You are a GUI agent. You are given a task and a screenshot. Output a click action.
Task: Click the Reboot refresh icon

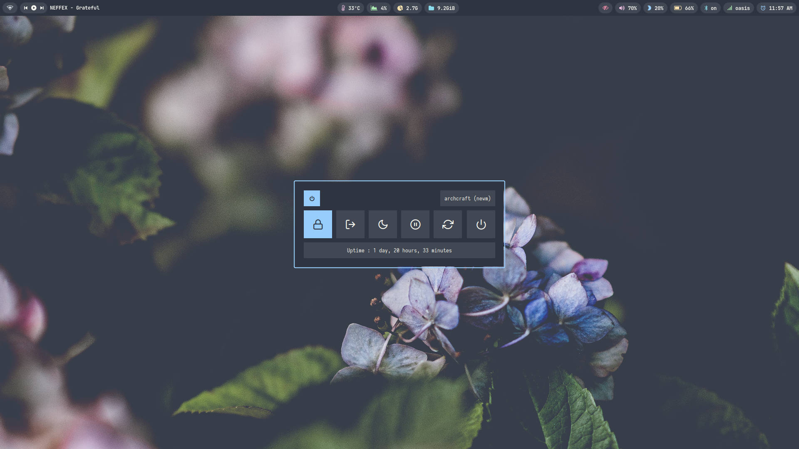[447, 224]
